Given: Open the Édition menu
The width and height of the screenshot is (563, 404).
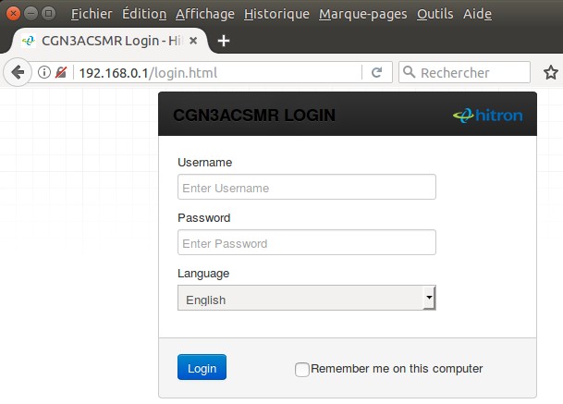Looking at the screenshot, I should click(144, 14).
